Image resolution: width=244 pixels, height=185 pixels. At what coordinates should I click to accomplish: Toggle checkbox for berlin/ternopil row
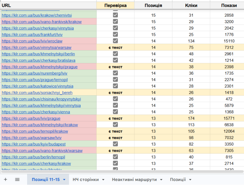point(115,157)
